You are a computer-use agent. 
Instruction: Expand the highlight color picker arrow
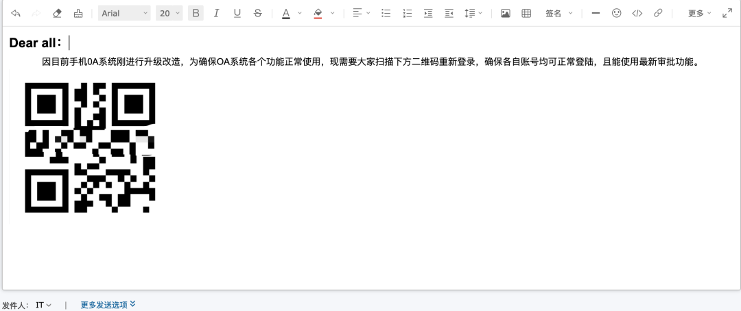click(x=332, y=13)
